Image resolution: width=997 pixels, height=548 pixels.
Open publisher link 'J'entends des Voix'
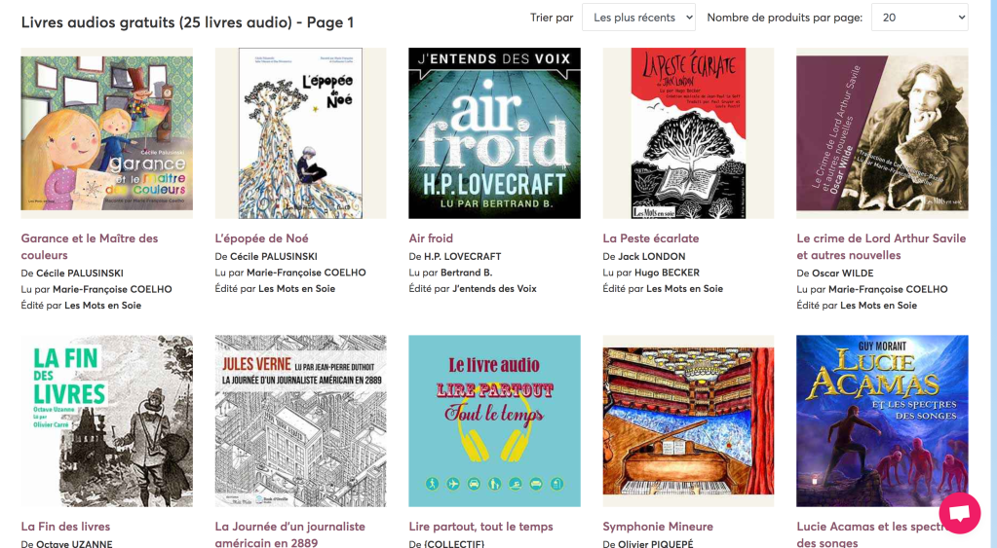click(495, 288)
